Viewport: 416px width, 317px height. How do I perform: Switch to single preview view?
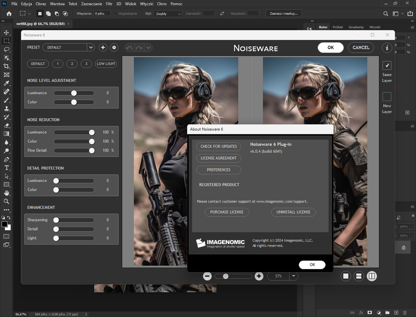pyautogui.click(x=346, y=276)
